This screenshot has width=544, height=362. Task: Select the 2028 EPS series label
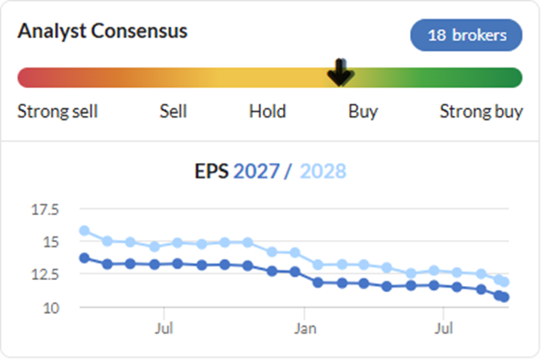coord(323,171)
